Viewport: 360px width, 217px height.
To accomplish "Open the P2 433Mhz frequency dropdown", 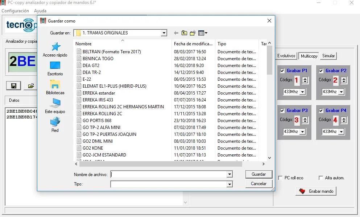I will click(x=342, y=92).
